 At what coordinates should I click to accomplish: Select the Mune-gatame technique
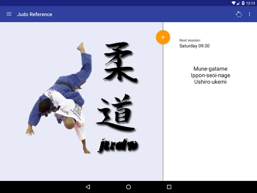click(210, 69)
